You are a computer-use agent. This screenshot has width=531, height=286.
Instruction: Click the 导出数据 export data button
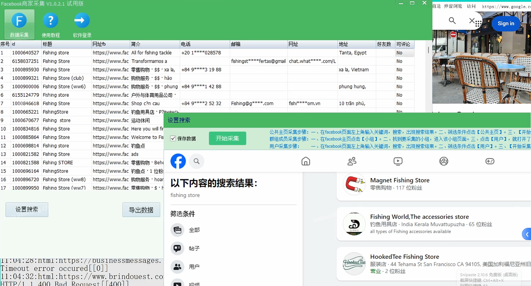[x=141, y=210]
